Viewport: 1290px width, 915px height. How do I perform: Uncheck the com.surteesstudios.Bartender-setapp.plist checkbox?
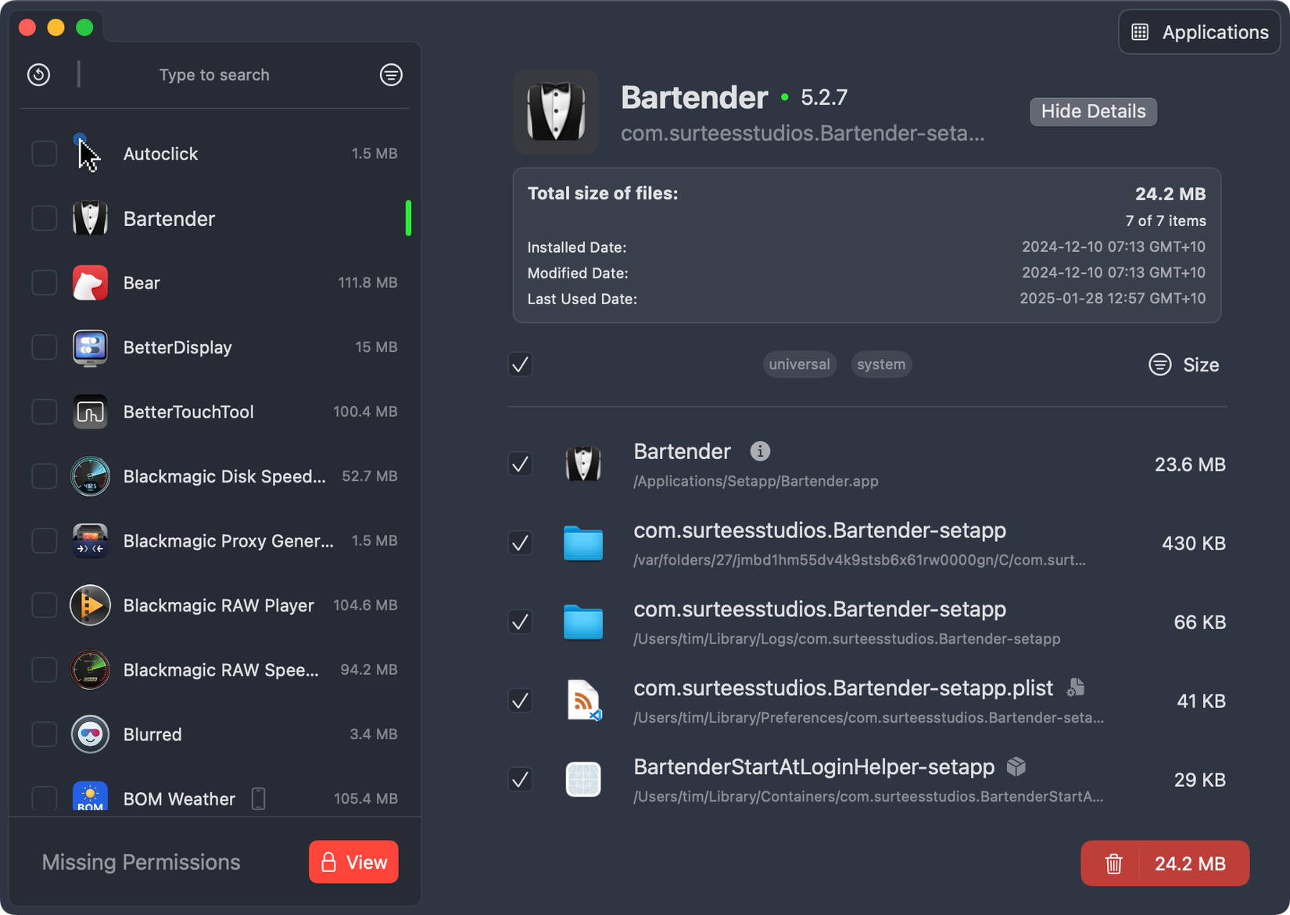coord(520,701)
